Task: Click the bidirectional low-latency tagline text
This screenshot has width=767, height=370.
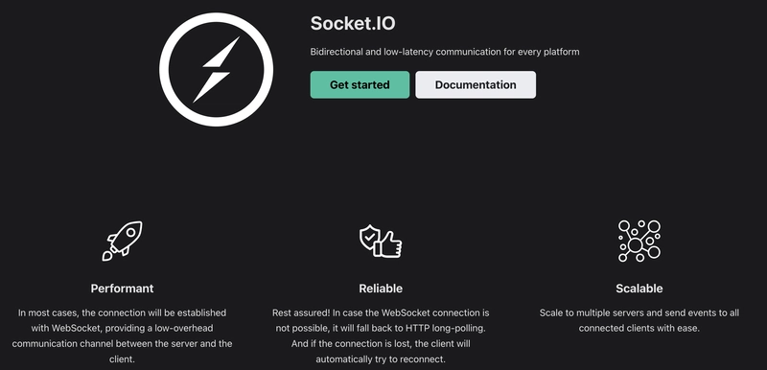Action: [445, 52]
